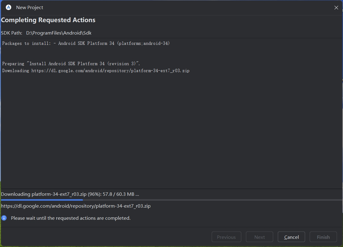Click the blue filled part of progress bar
343x247 pixels.
point(42,200)
